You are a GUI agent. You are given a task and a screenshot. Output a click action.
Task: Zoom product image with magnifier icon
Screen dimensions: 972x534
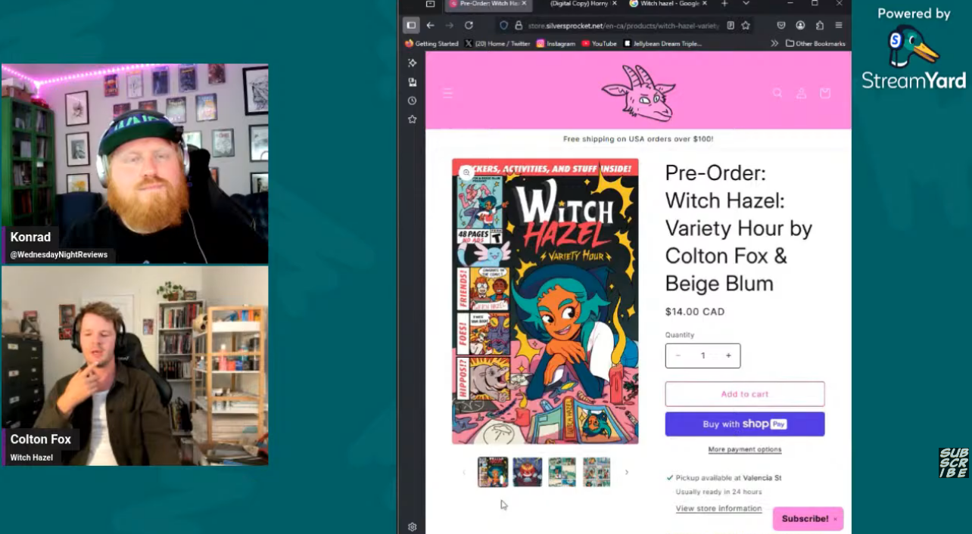click(466, 172)
